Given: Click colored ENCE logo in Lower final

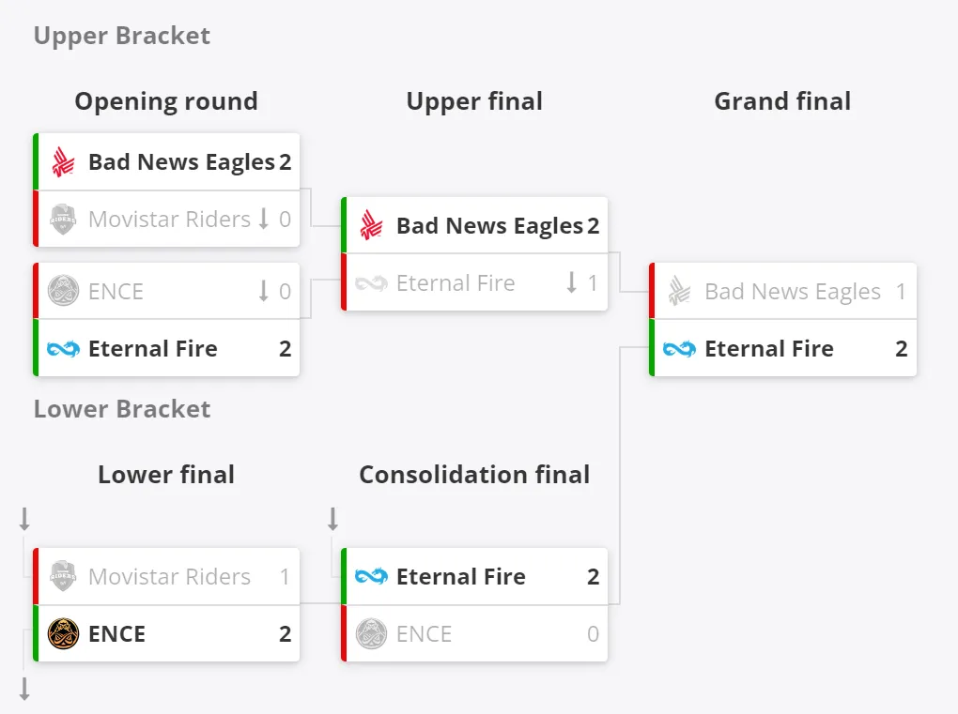Looking at the screenshot, I should coord(64,633).
